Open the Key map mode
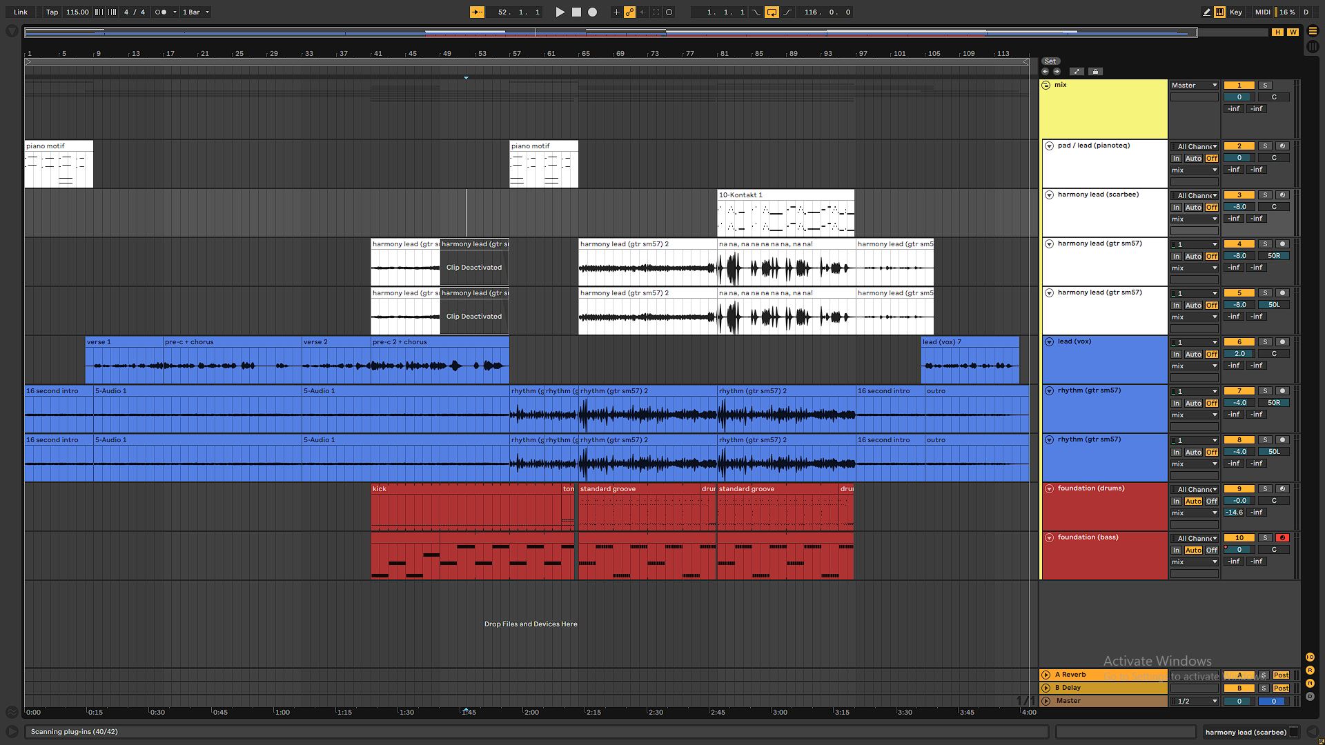The height and width of the screenshot is (745, 1325). pyautogui.click(x=1235, y=12)
